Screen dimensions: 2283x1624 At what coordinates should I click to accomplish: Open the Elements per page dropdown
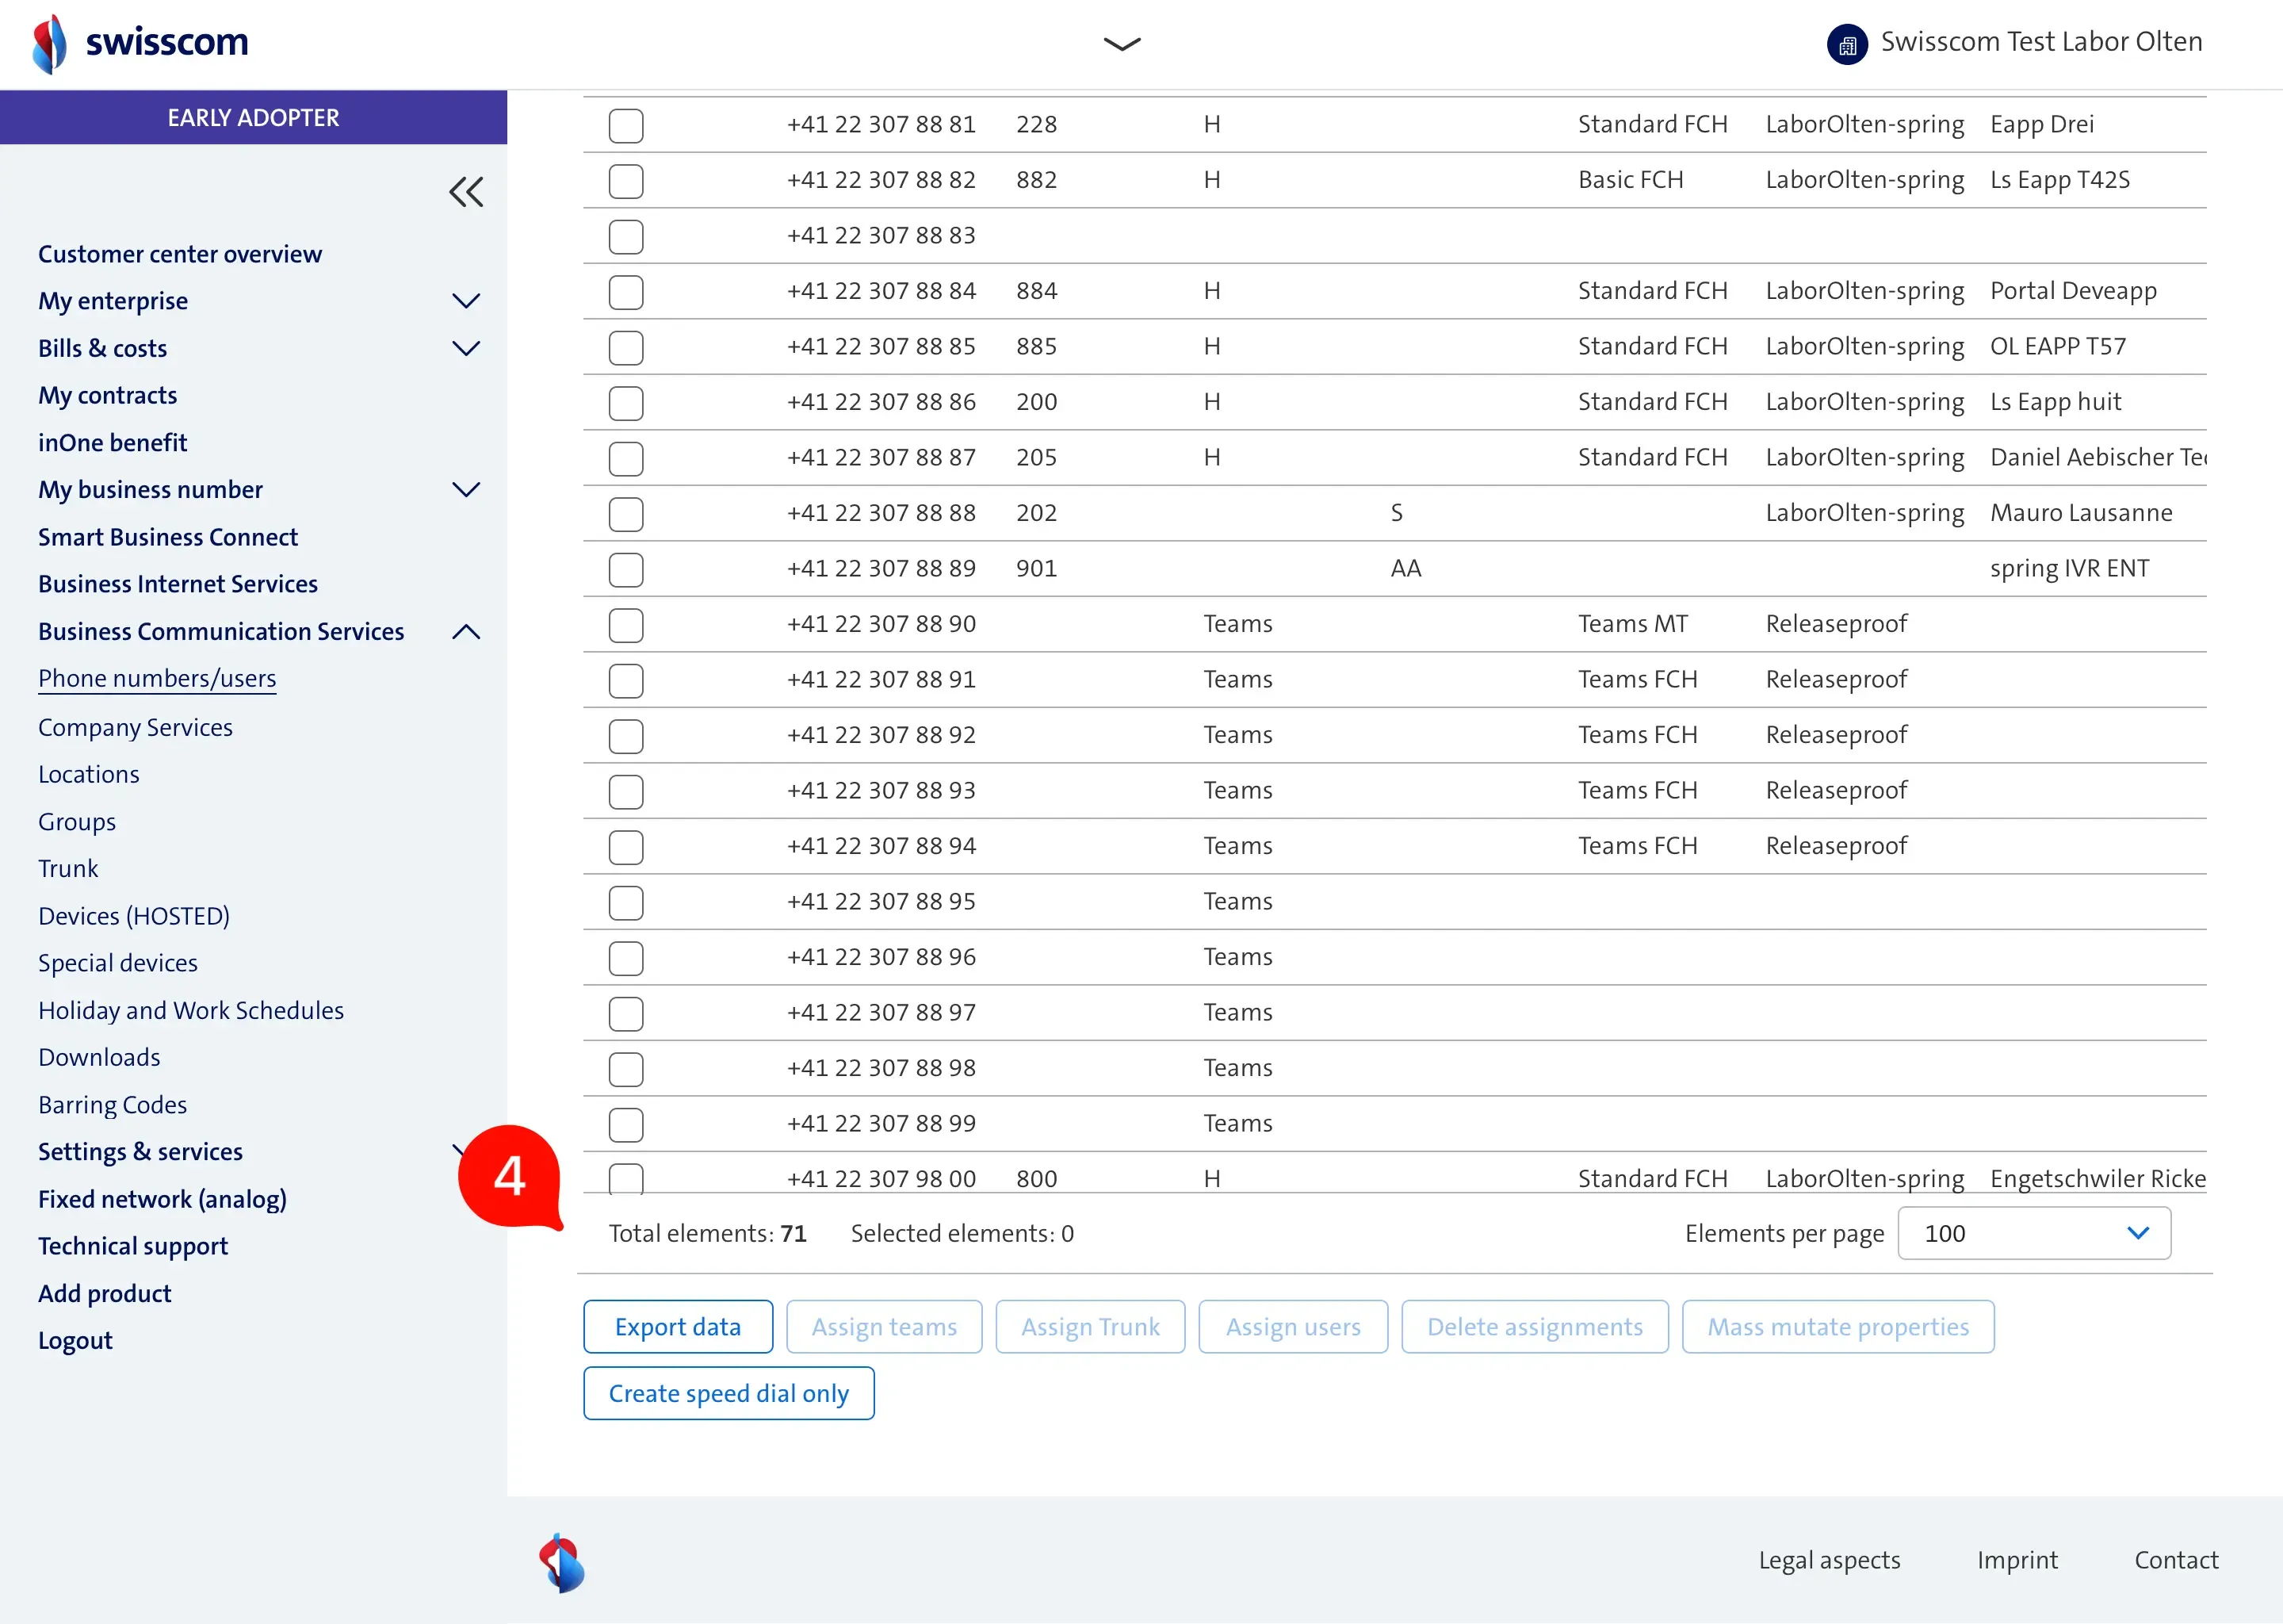click(2033, 1233)
